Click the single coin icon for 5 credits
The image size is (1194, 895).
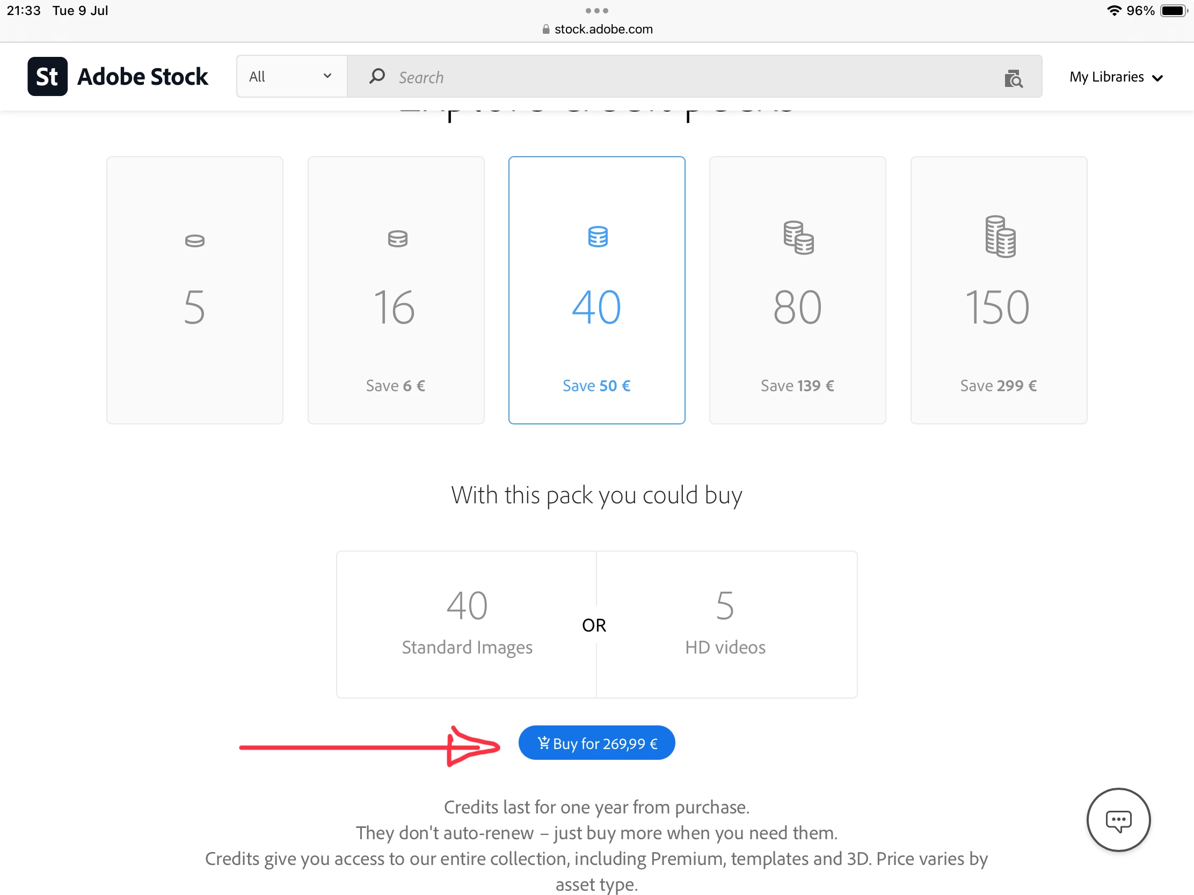click(195, 240)
